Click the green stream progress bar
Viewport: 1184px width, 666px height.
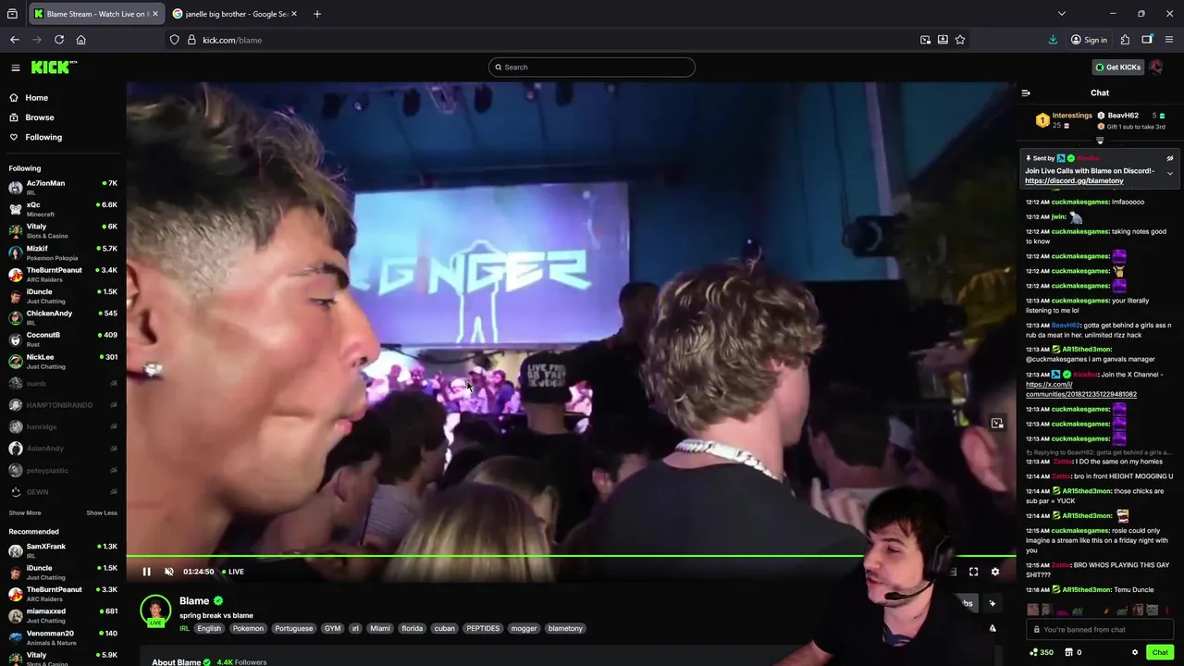click(571, 557)
